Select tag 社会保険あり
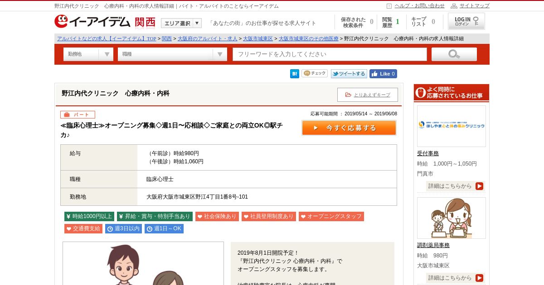The image size is (544, 285). pyautogui.click(x=217, y=217)
